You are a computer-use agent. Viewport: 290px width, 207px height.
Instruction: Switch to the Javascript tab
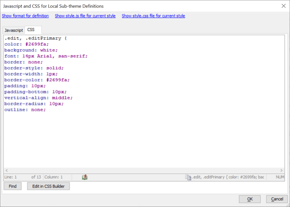14,30
